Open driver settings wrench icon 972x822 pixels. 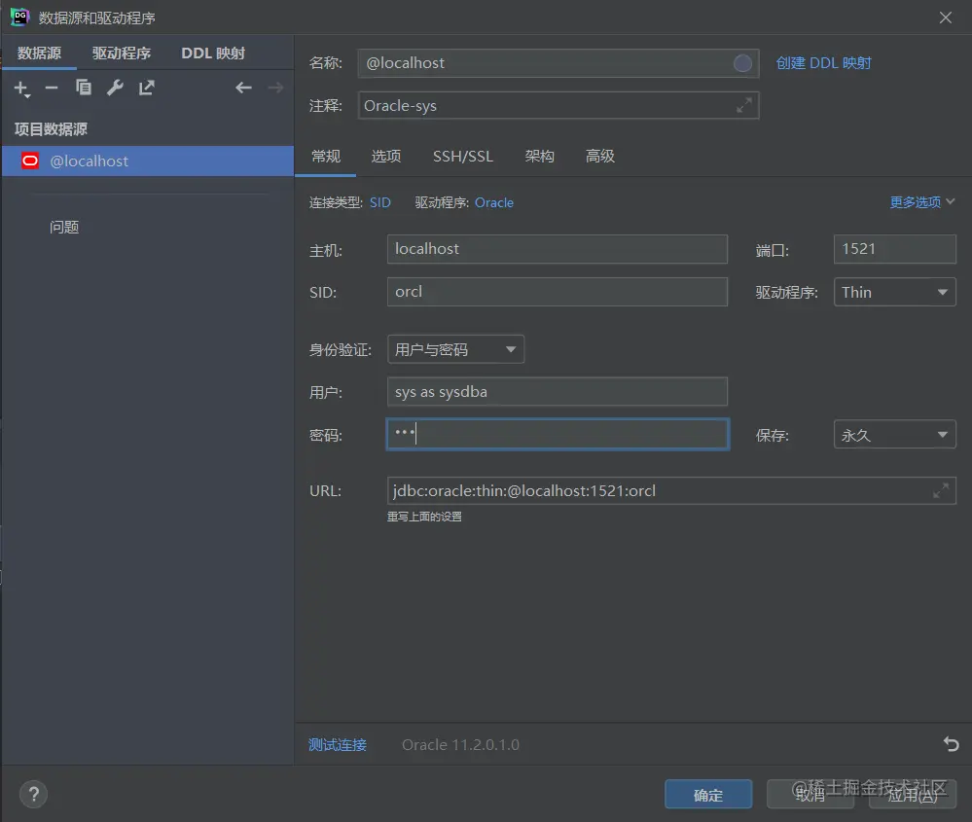[x=115, y=88]
